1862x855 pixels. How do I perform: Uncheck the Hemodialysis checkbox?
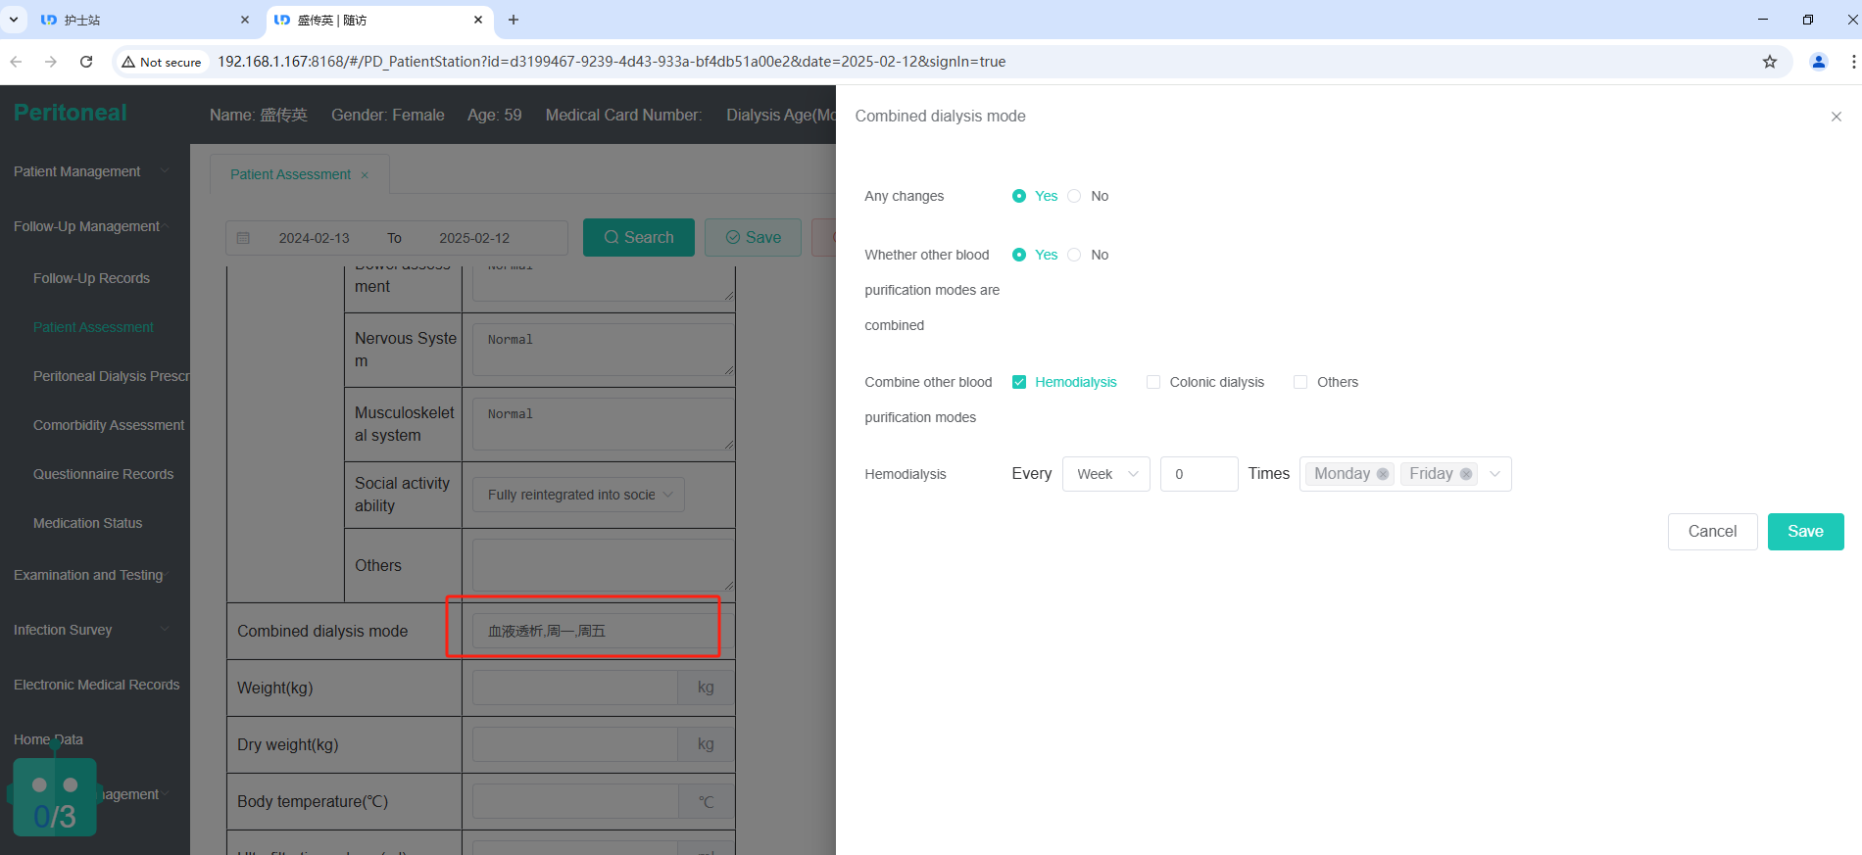[1019, 382]
